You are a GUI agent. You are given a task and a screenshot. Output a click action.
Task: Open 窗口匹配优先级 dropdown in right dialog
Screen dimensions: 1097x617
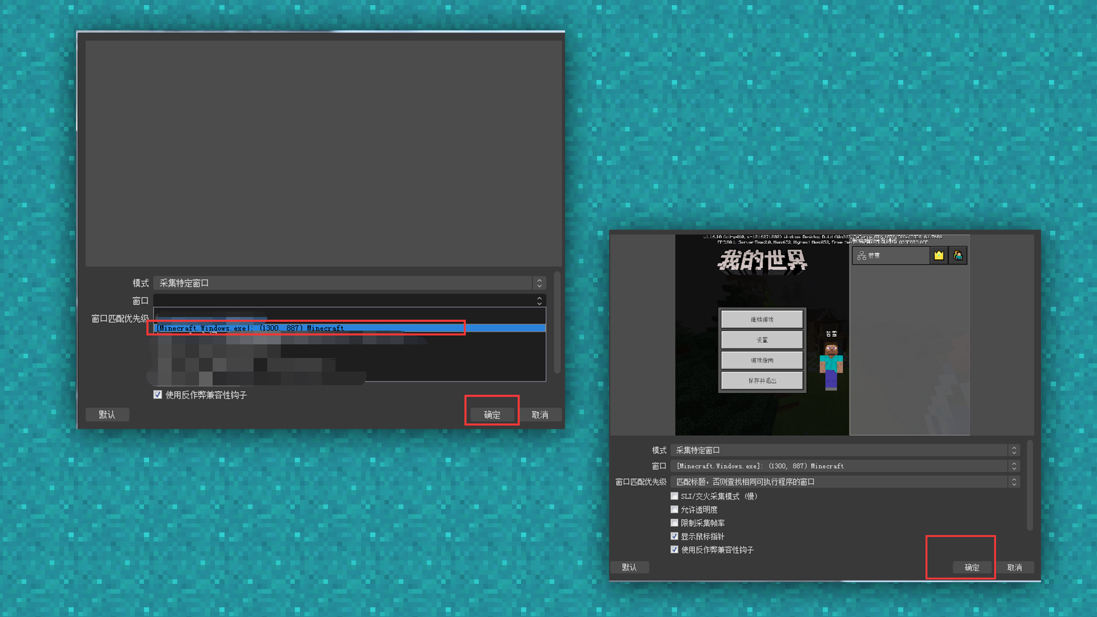pos(845,482)
